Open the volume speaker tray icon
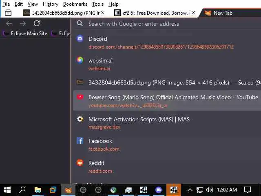 click(x=210, y=190)
